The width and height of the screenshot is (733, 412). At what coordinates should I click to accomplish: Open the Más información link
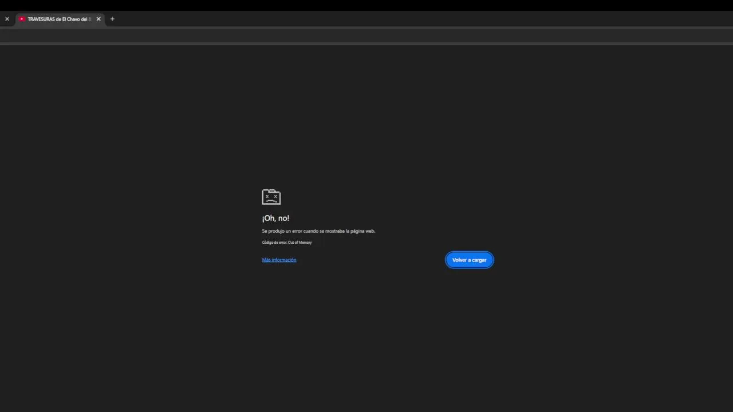279,260
